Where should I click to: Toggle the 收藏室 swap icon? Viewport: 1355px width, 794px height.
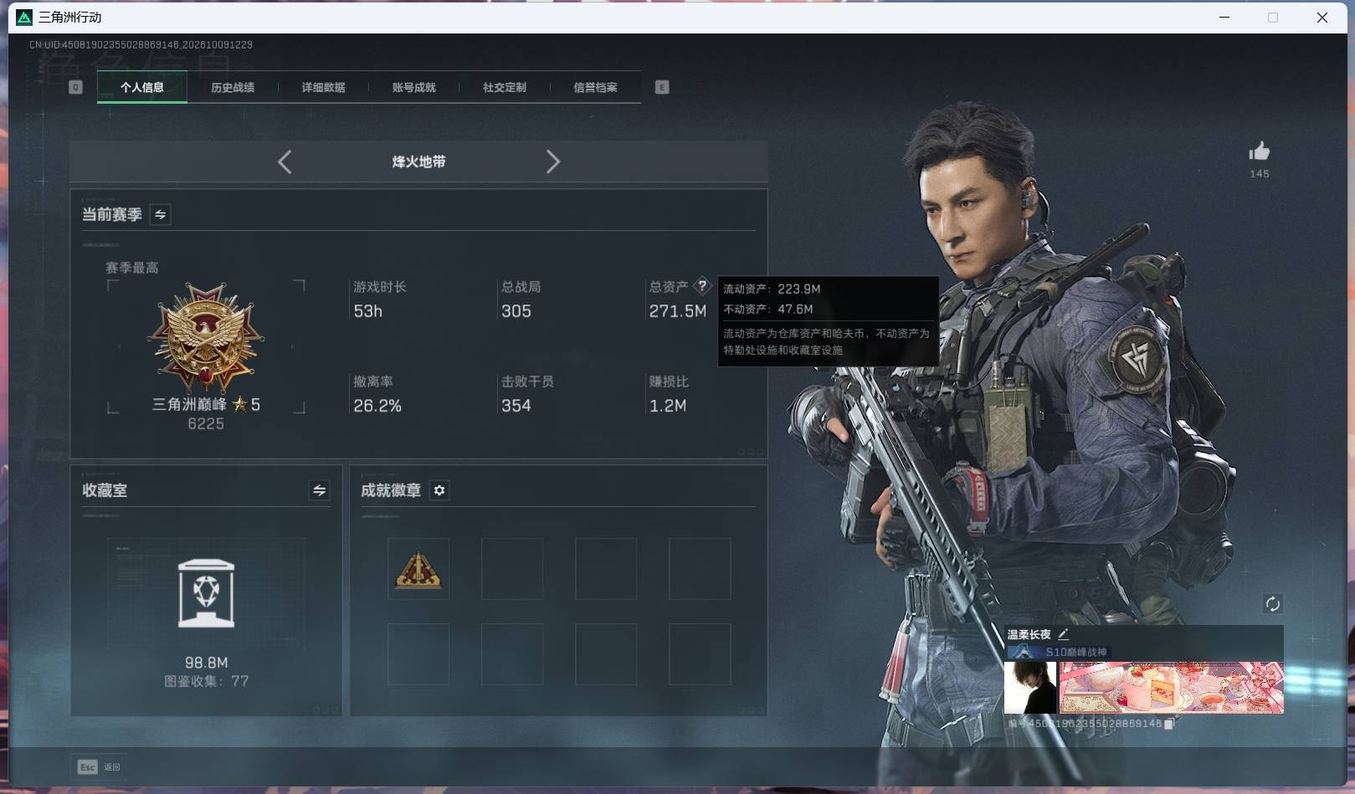pyautogui.click(x=319, y=490)
